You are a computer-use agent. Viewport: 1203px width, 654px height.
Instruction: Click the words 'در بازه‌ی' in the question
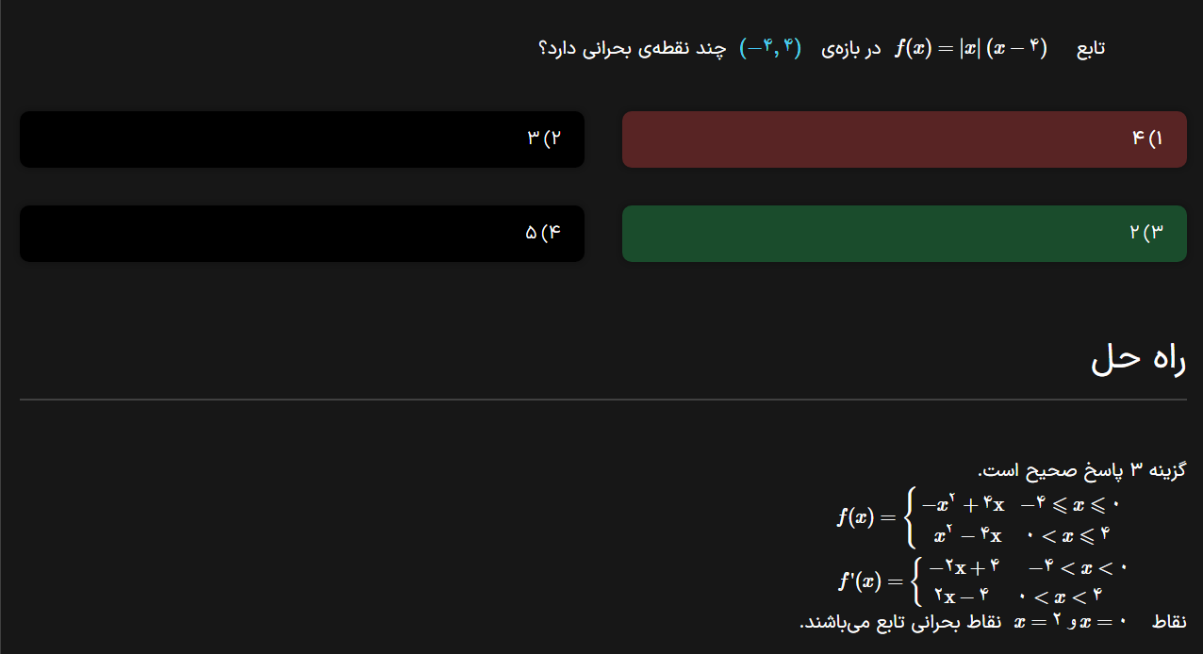(x=846, y=49)
